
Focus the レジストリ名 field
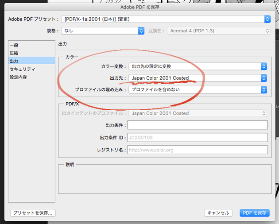[198, 150]
